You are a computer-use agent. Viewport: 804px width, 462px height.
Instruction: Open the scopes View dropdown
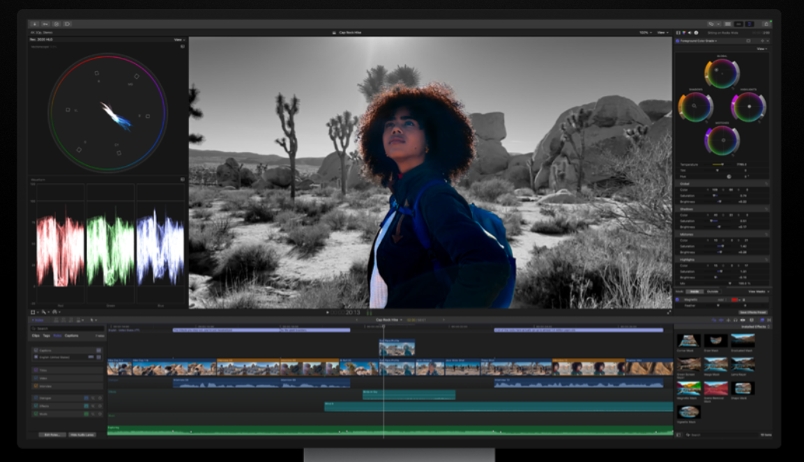click(178, 40)
